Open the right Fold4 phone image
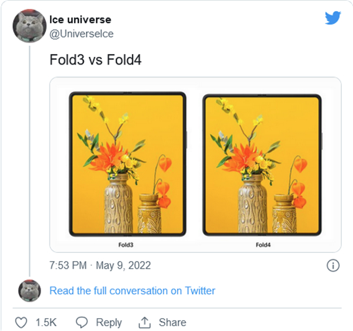The image size is (353, 331). pos(262,164)
